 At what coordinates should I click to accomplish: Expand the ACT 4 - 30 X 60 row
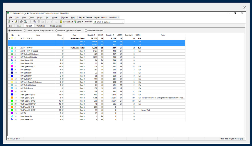10,48
